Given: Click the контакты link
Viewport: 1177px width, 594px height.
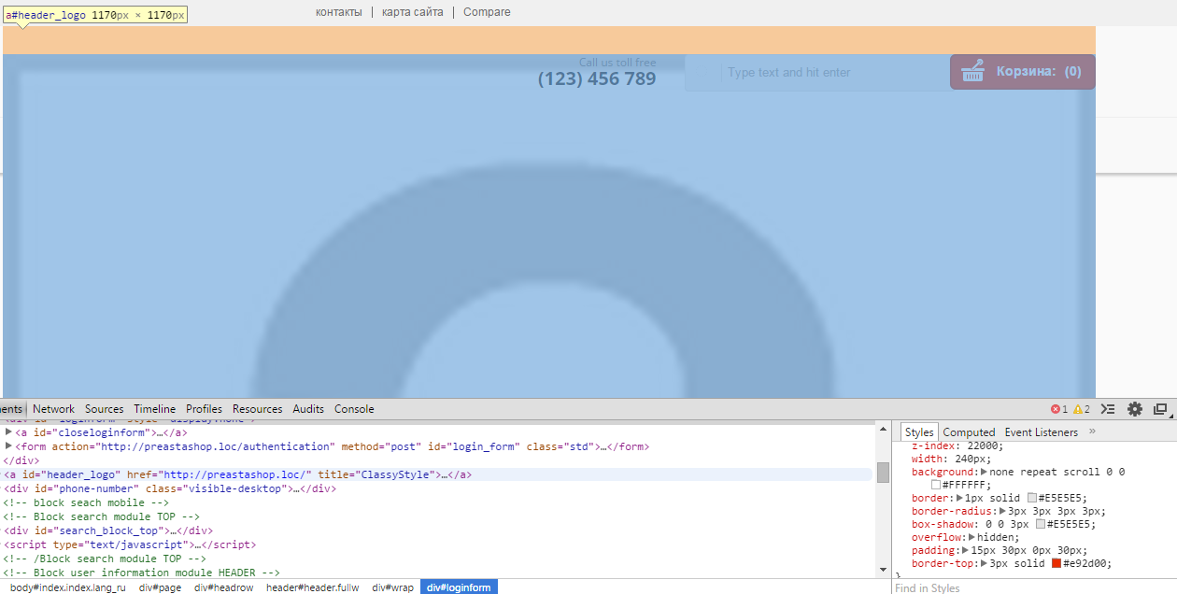Looking at the screenshot, I should tap(338, 12).
